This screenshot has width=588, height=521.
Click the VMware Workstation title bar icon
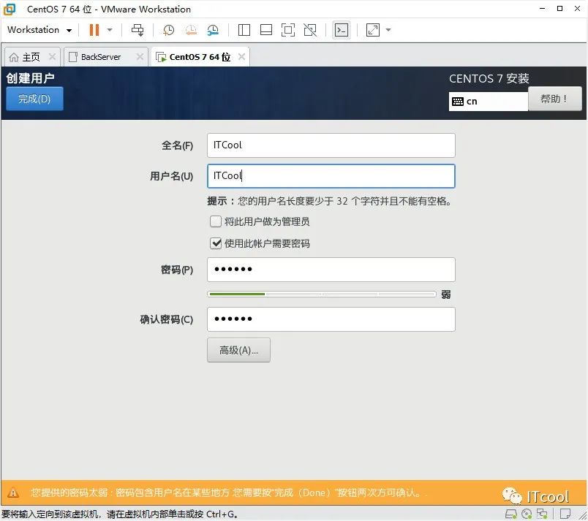click(10, 9)
